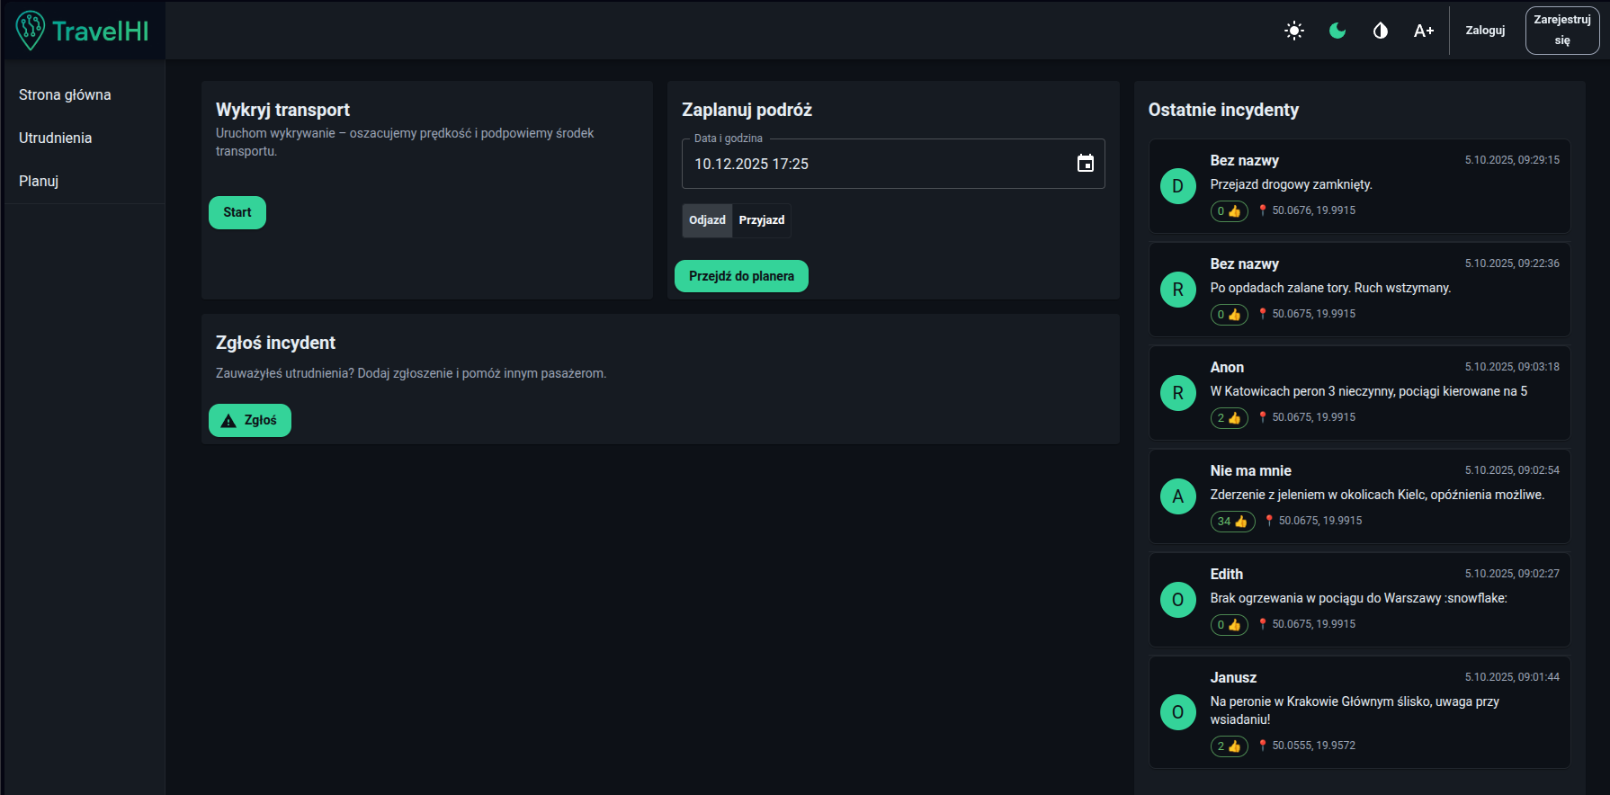Switch to dark theme moon icon
Screen dimensions: 1610x795
coord(1337,31)
